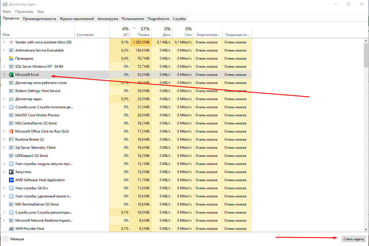Expand the Запустить process group
Screen dimensions: 369x246
click(x=4, y=172)
